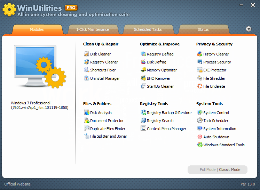The height and width of the screenshot is (190, 260).
Task: Click File Splitter and Joiner icon
Action: (87, 136)
